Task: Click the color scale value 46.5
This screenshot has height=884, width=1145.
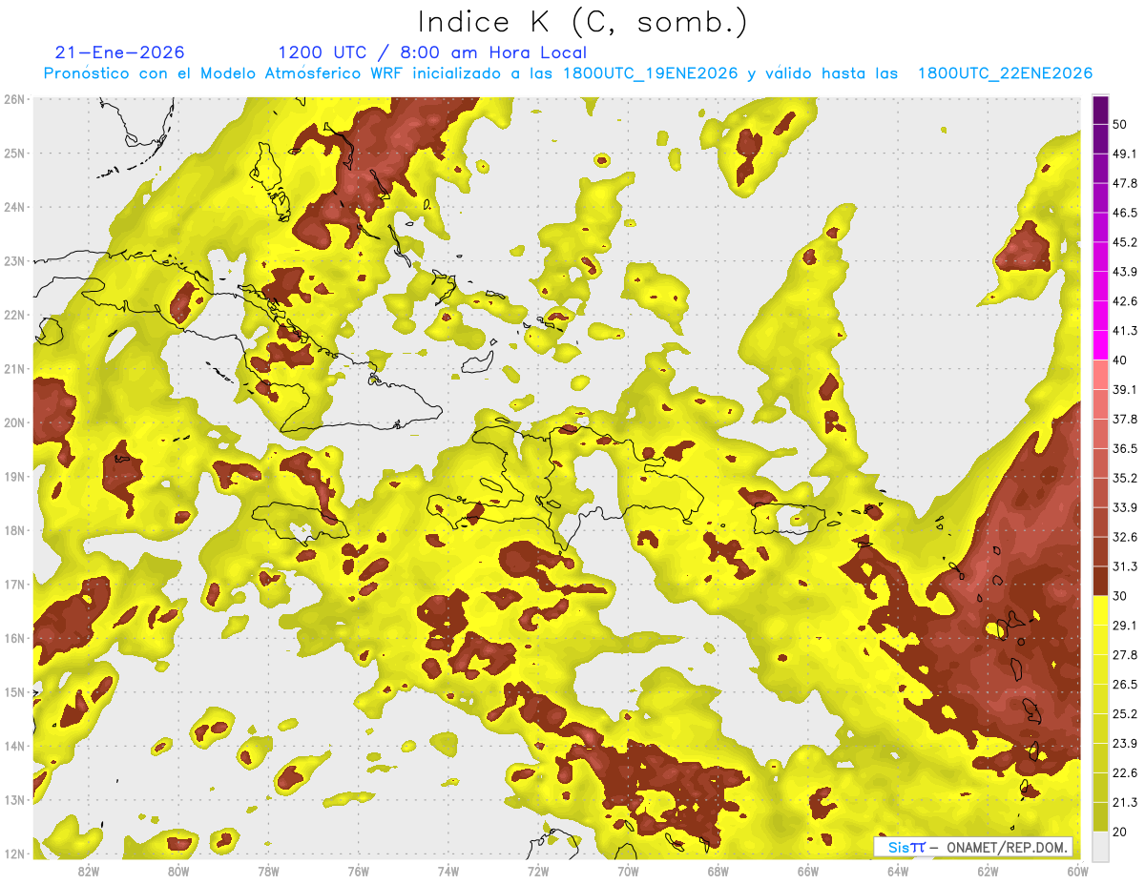Action: tap(1125, 213)
